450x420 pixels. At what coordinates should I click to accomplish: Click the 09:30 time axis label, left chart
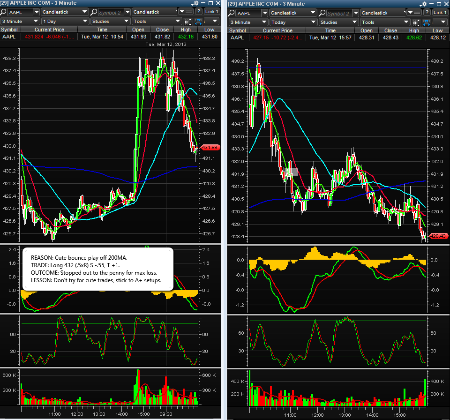[x=166, y=414]
